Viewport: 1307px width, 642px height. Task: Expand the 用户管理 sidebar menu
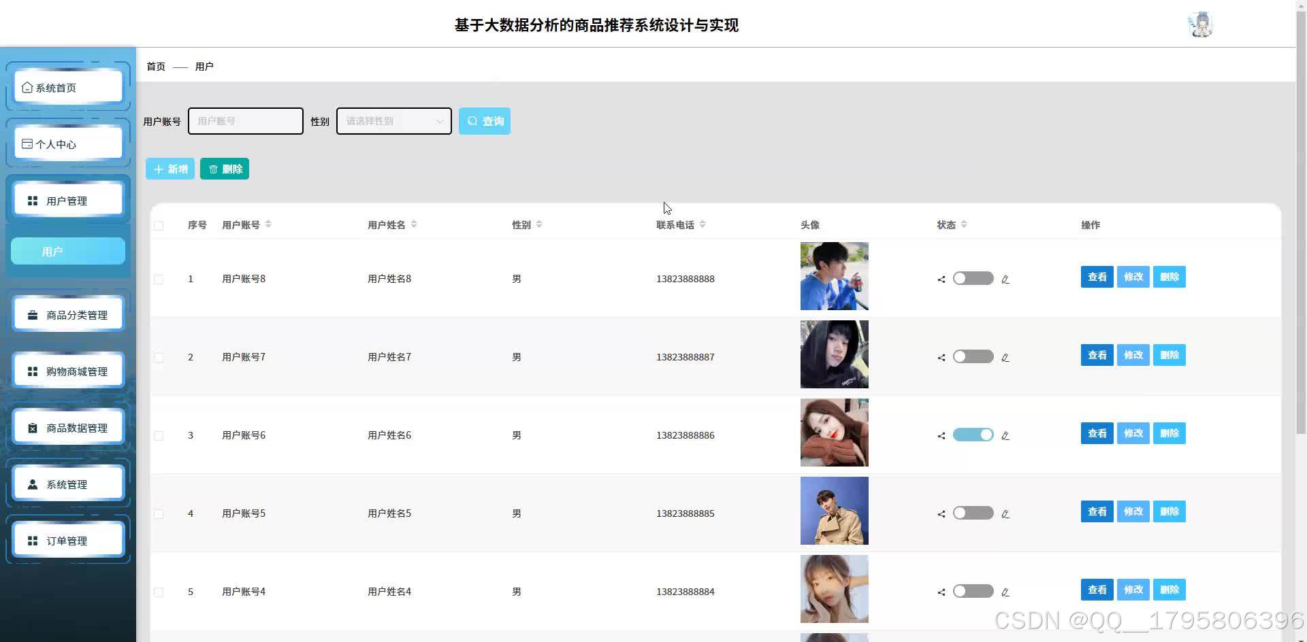tap(68, 201)
